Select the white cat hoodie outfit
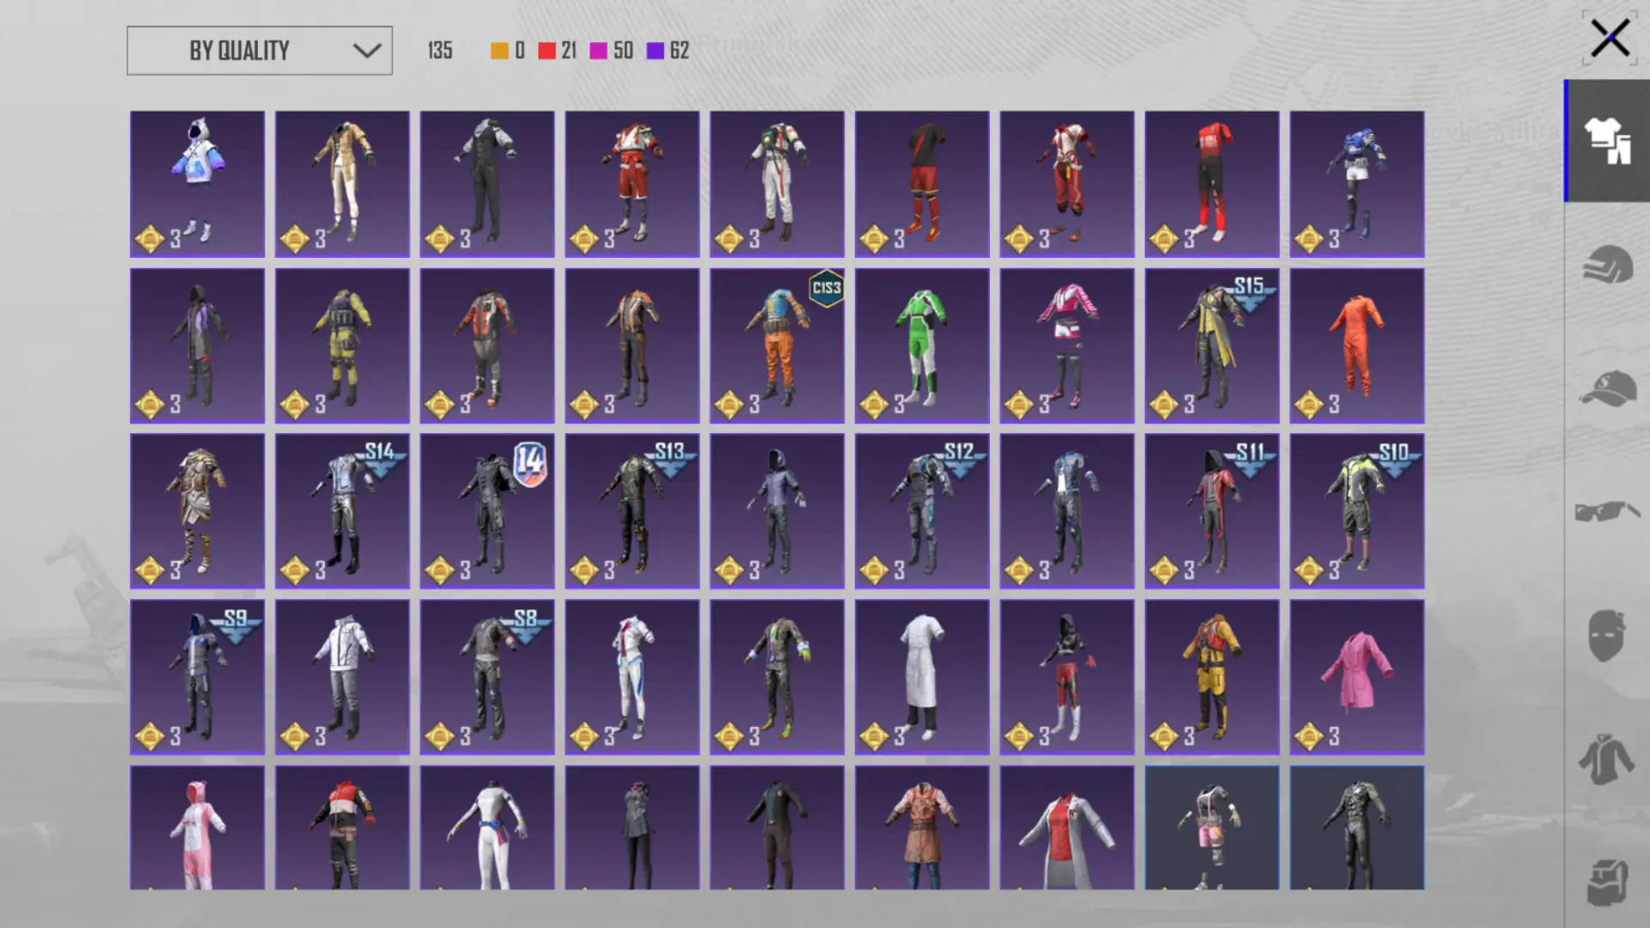Image resolution: width=1650 pixels, height=928 pixels. pyautogui.click(x=197, y=183)
